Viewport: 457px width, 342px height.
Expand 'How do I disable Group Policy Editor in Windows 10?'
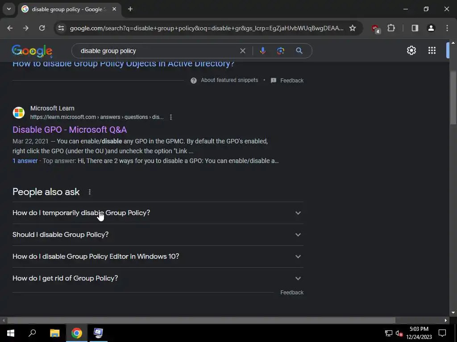tap(158, 256)
